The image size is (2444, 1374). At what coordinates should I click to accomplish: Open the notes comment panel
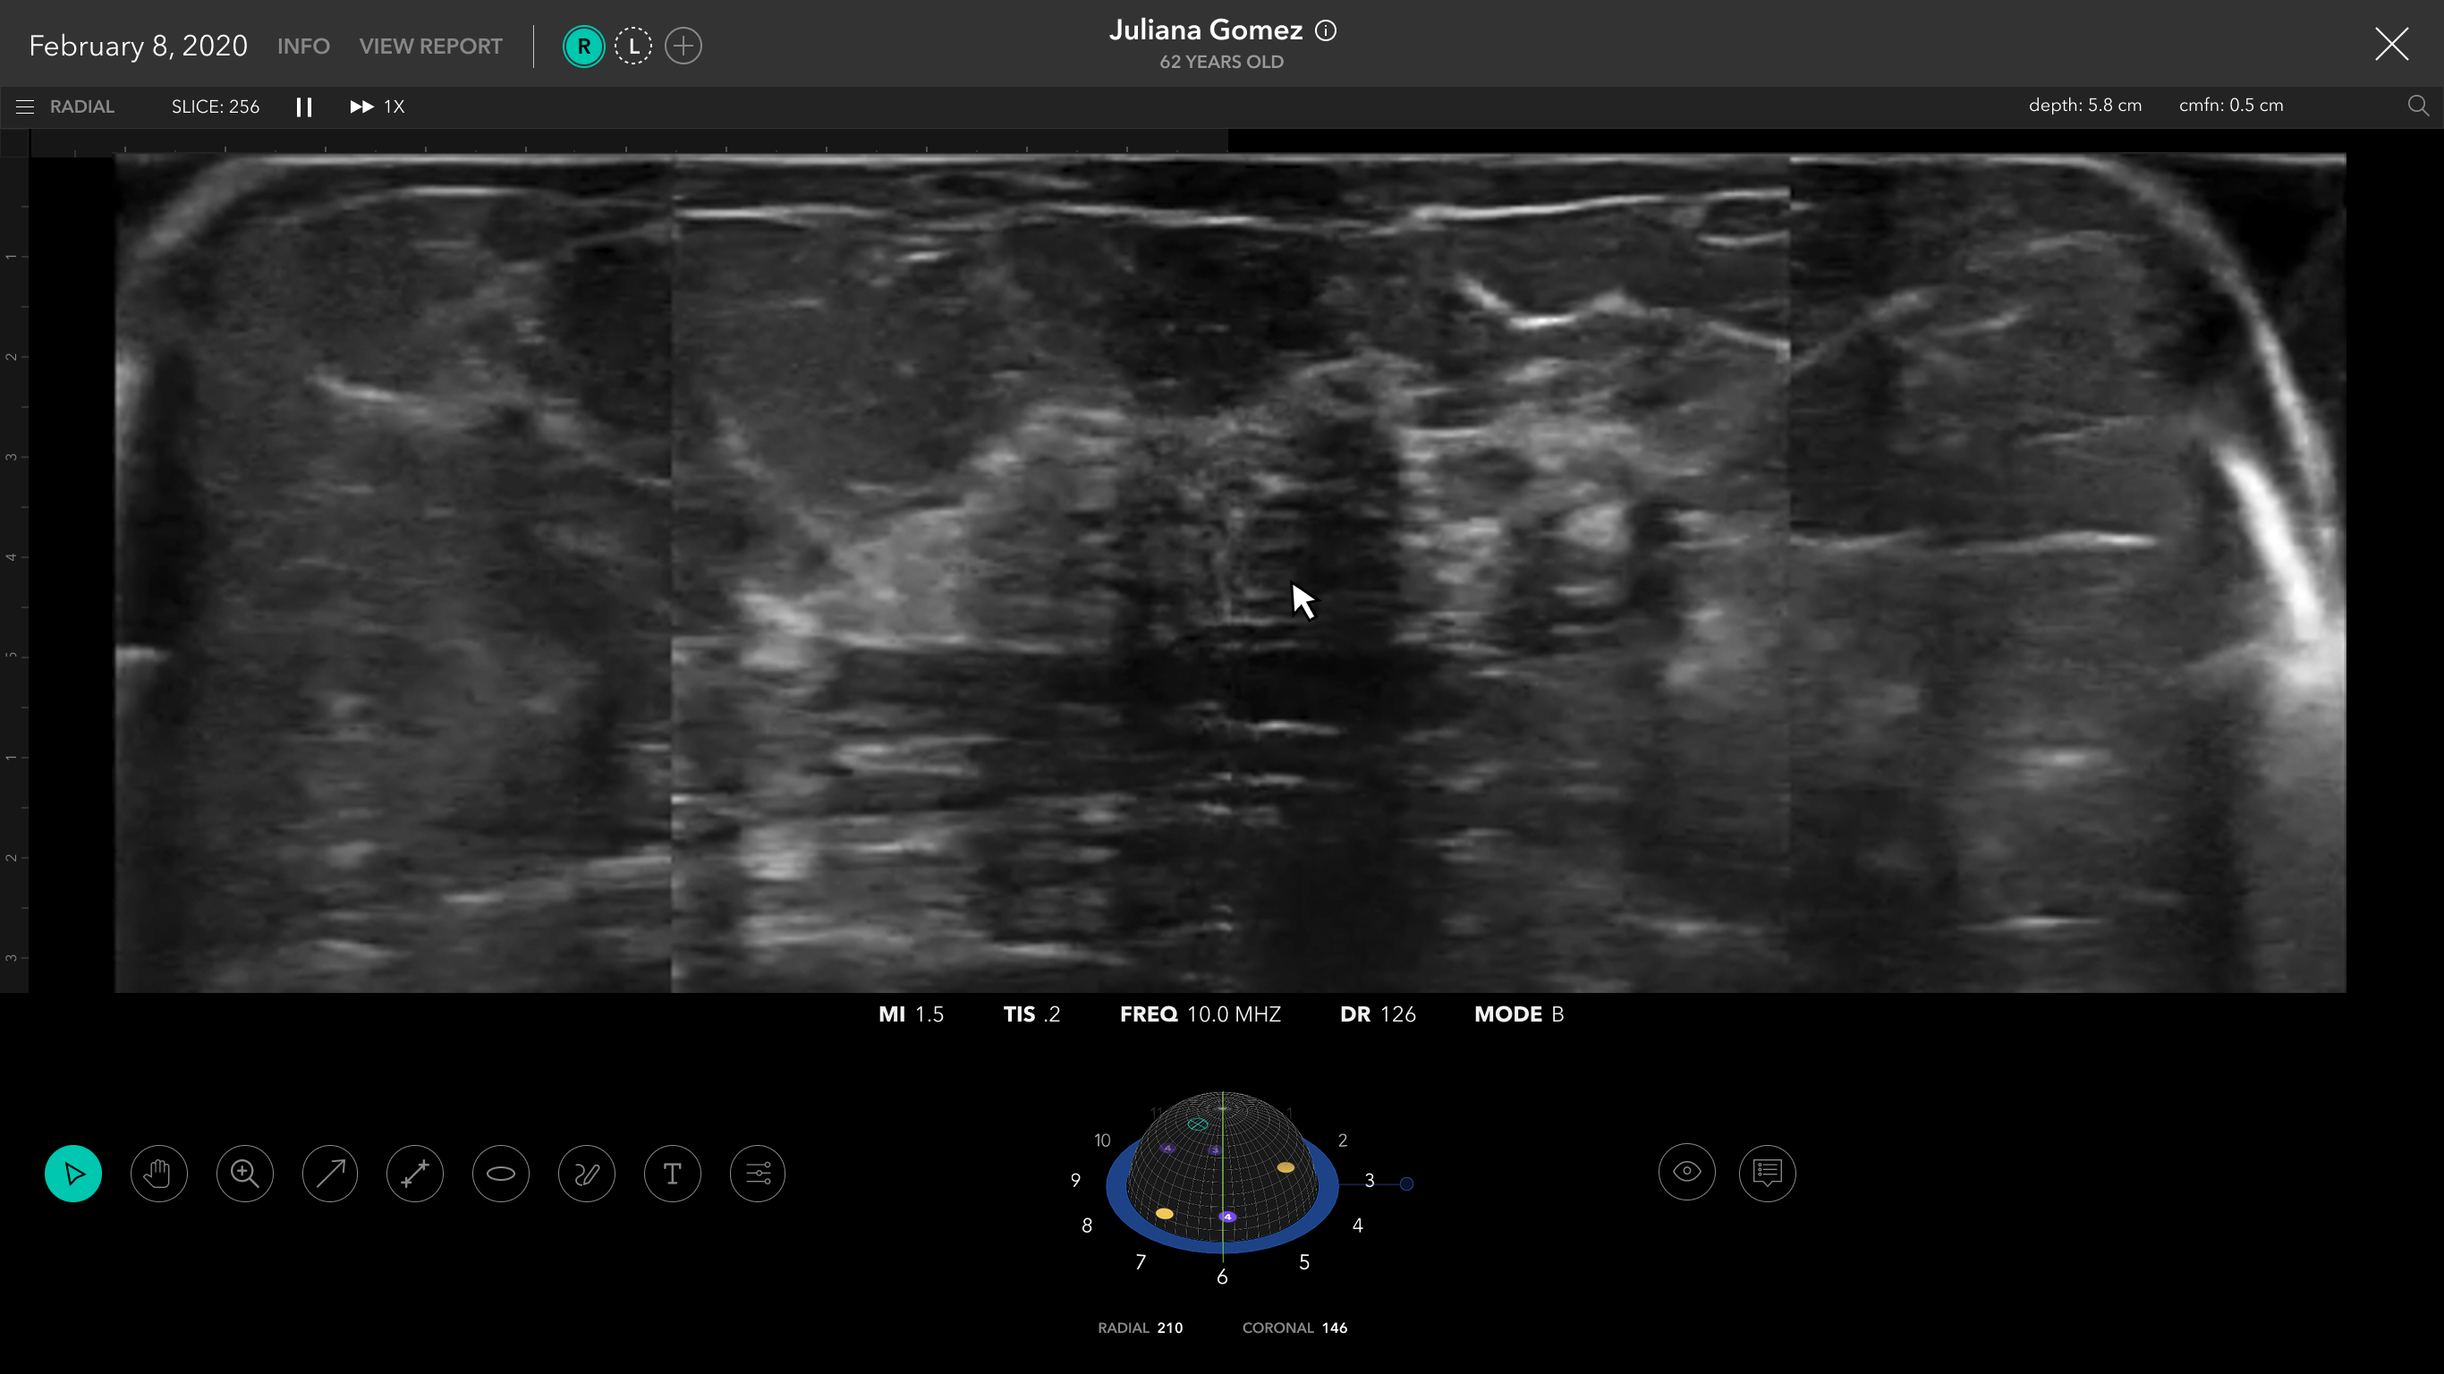[1767, 1172]
